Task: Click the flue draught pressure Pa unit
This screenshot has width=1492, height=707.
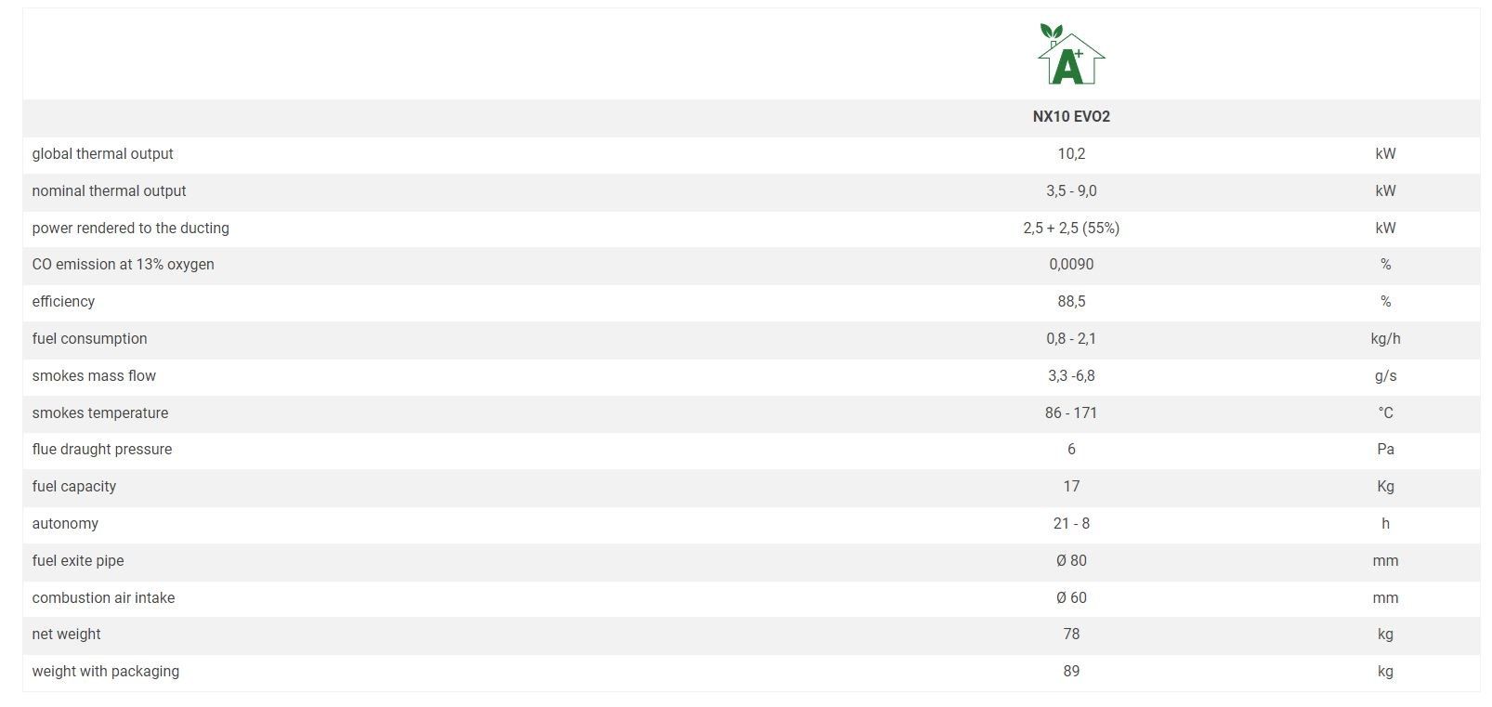Action: 1385,449
